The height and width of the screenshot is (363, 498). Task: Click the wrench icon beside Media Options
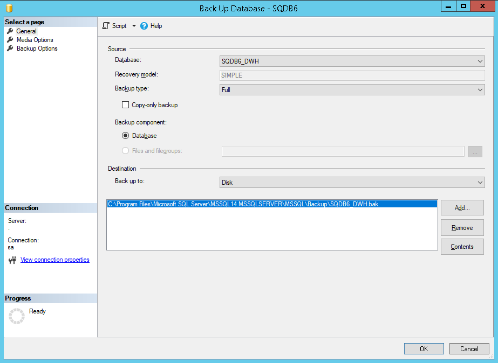coord(10,40)
